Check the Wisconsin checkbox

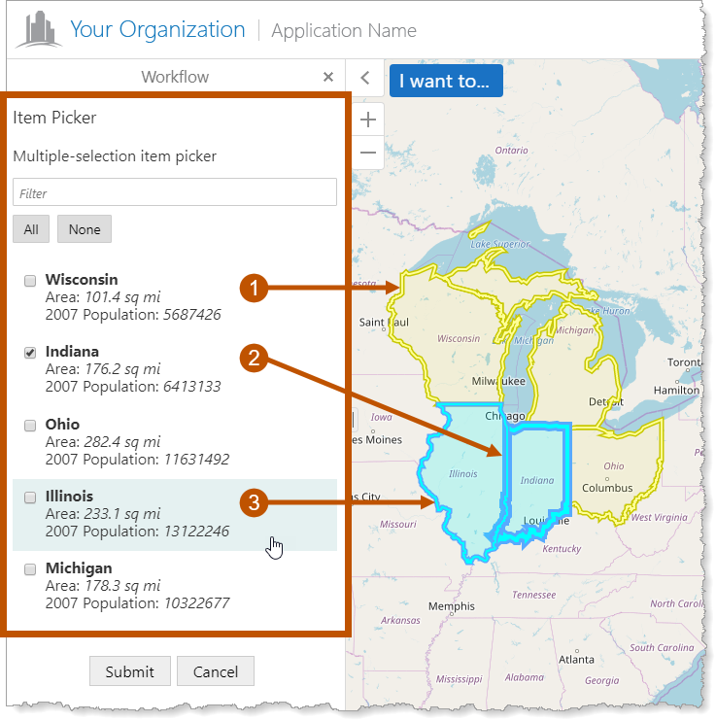click(30, 281)
